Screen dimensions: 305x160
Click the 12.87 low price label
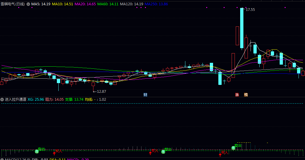101,92
